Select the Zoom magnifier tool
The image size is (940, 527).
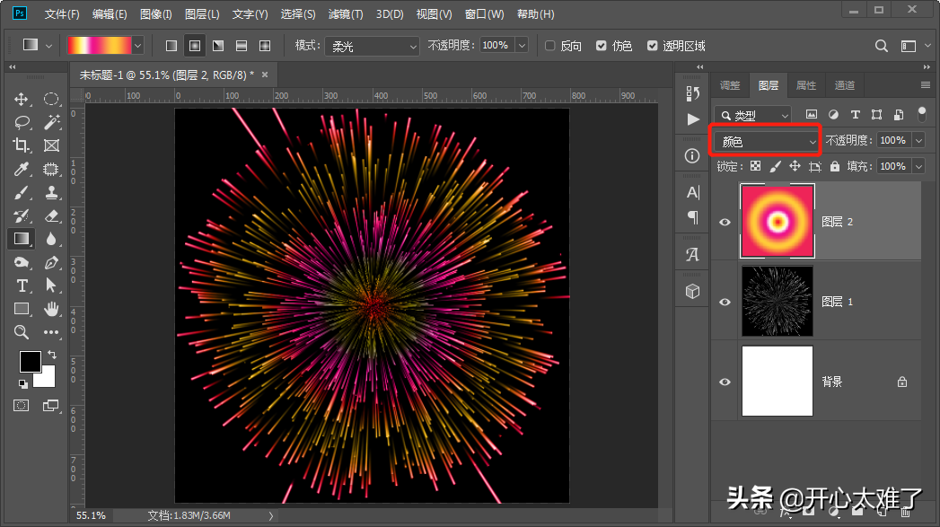click(x=21, y=332)
